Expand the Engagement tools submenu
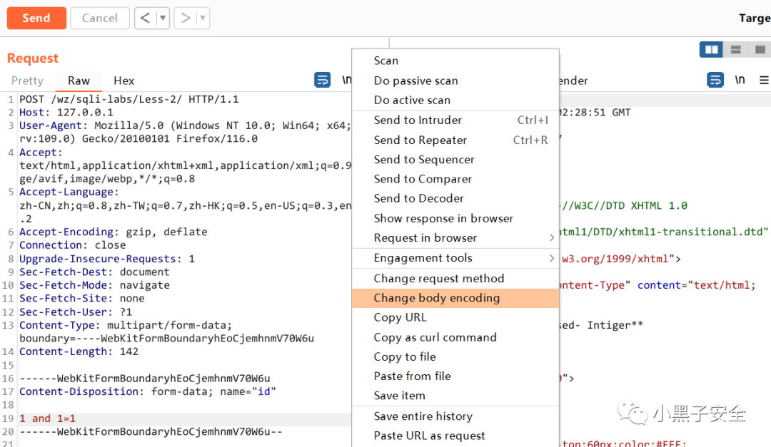 (455, 258)
